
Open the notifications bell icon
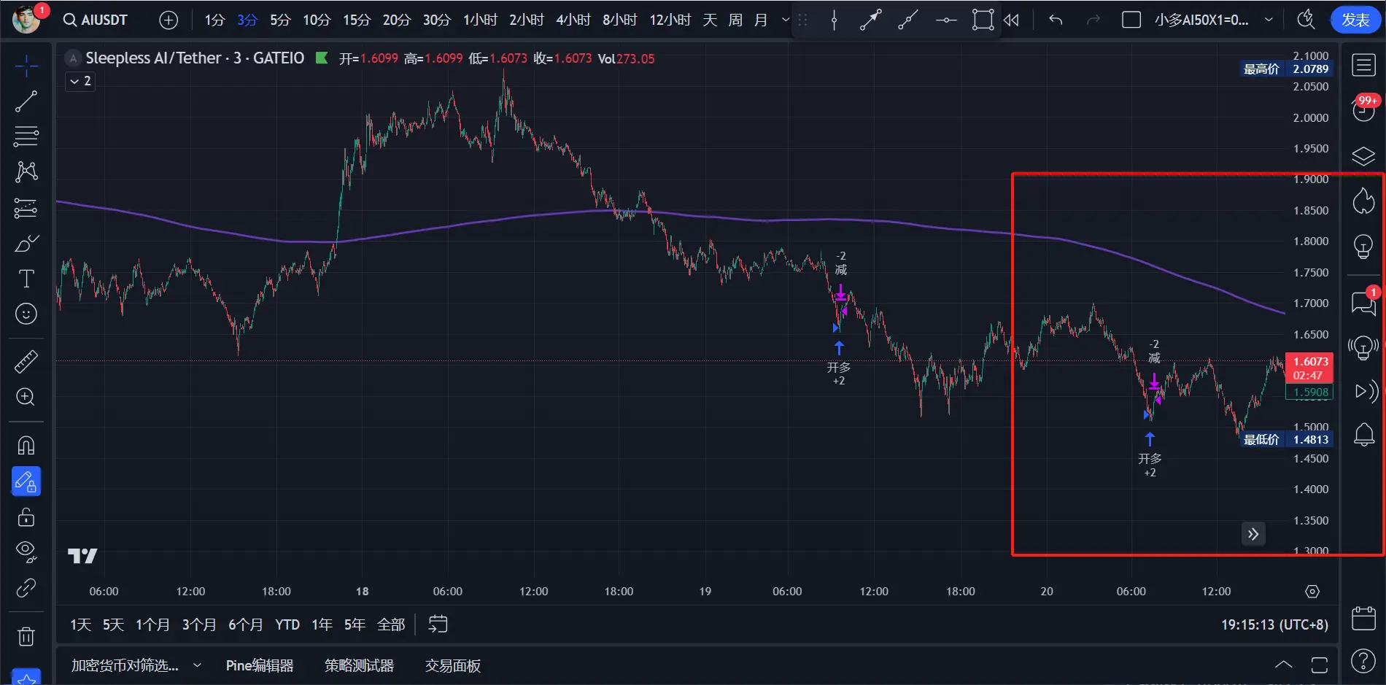click(1363, 436)
